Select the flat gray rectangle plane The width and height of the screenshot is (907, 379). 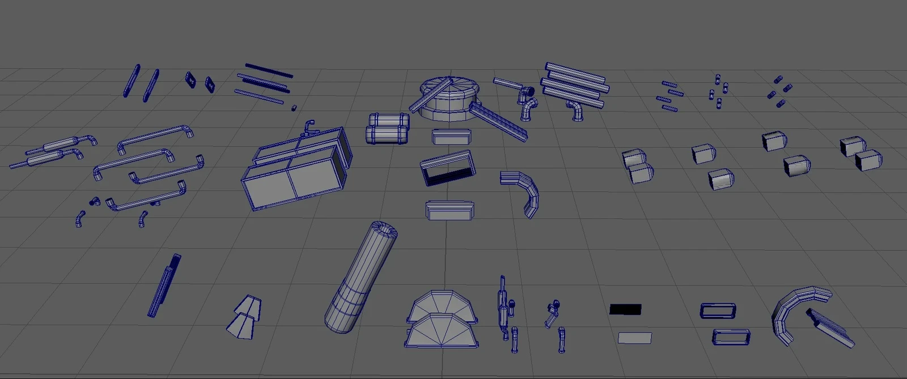pos(634,338)
